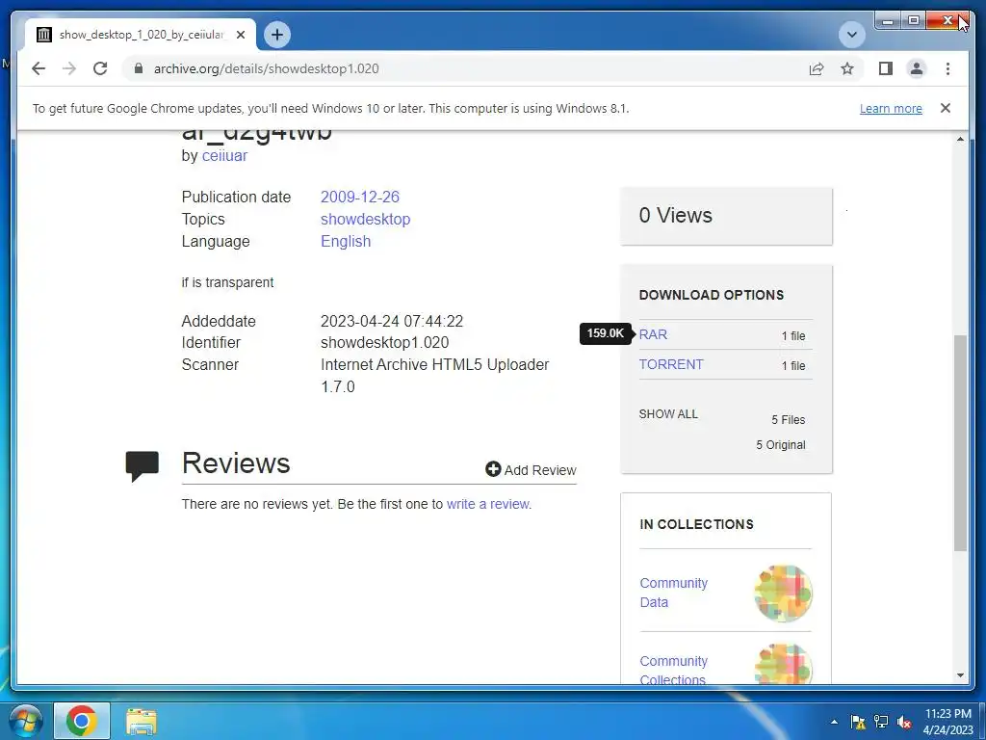The width and height of the screenshot is (986, 740).
Task: Show hidden system tray icons
Action: coord(834,722)
